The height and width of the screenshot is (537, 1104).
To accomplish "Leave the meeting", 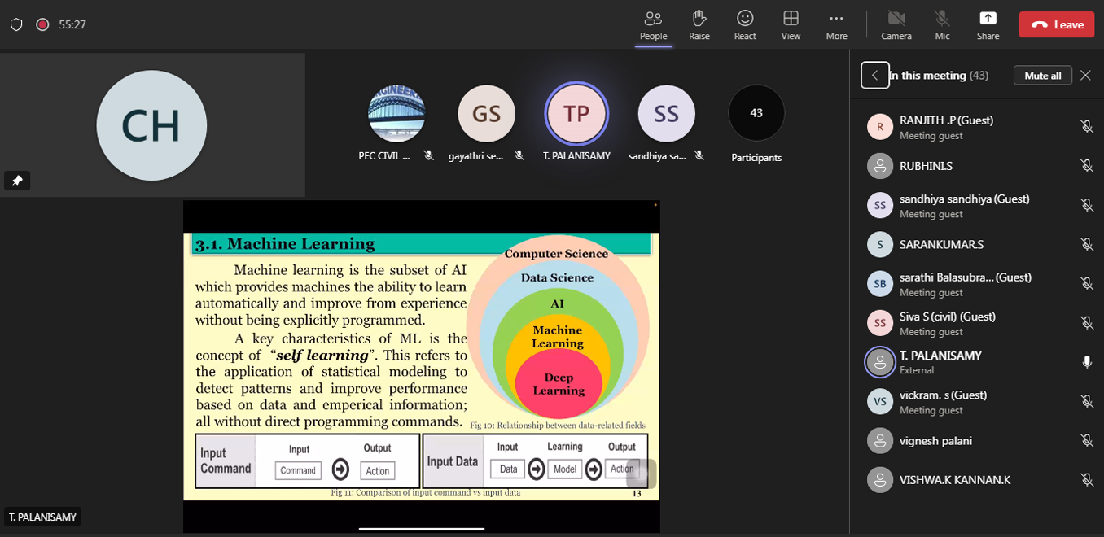I will 1056,24.
